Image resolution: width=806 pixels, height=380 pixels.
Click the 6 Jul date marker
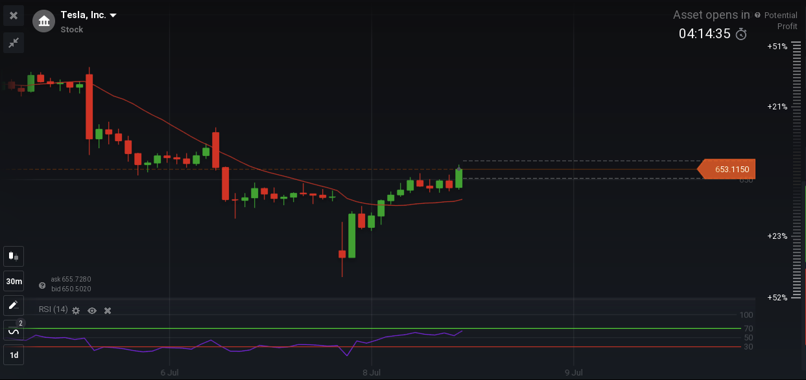tap(169, 372)
